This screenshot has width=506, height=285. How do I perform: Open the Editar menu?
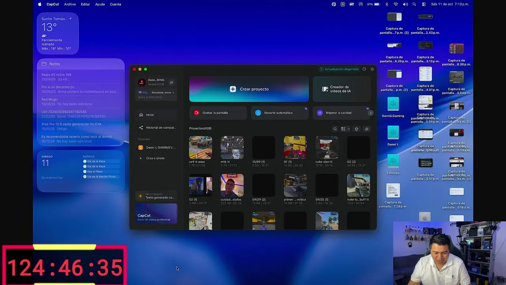click(85, 4)
